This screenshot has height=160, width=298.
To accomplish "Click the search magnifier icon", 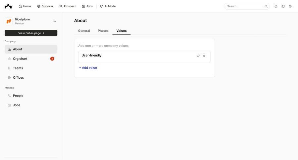I will [266, 6].
